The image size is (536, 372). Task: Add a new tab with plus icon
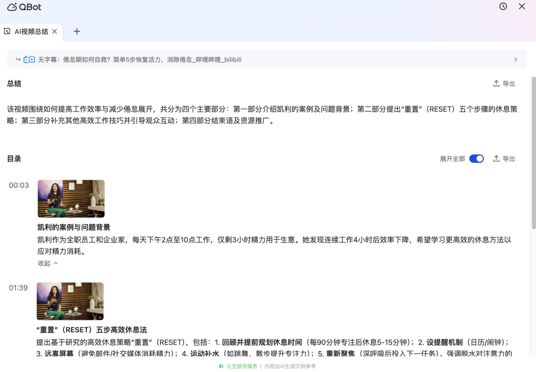tap(77, 31)
